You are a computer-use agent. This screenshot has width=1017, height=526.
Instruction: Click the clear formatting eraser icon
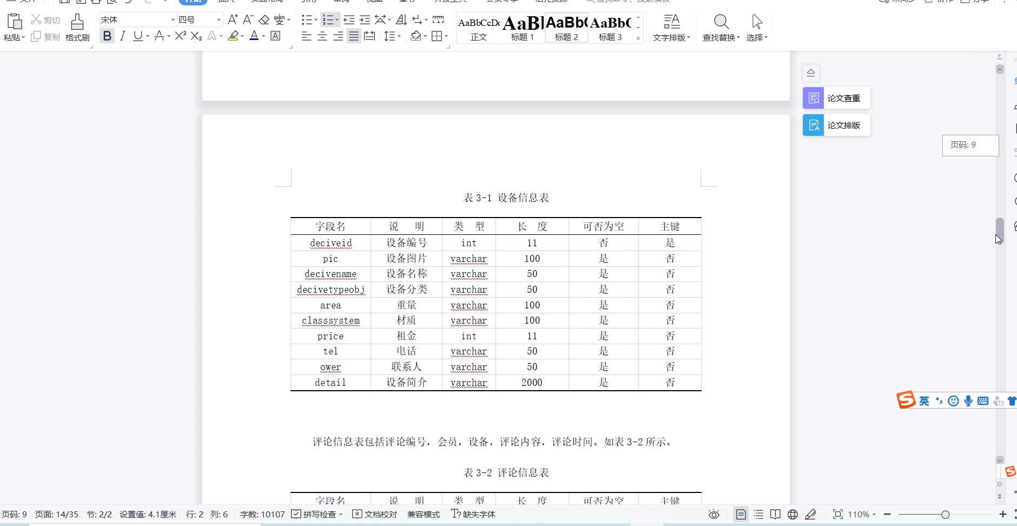(264, 20)
